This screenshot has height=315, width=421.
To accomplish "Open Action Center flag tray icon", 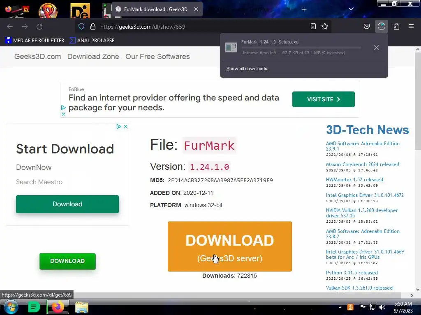I will coord(362,307).
